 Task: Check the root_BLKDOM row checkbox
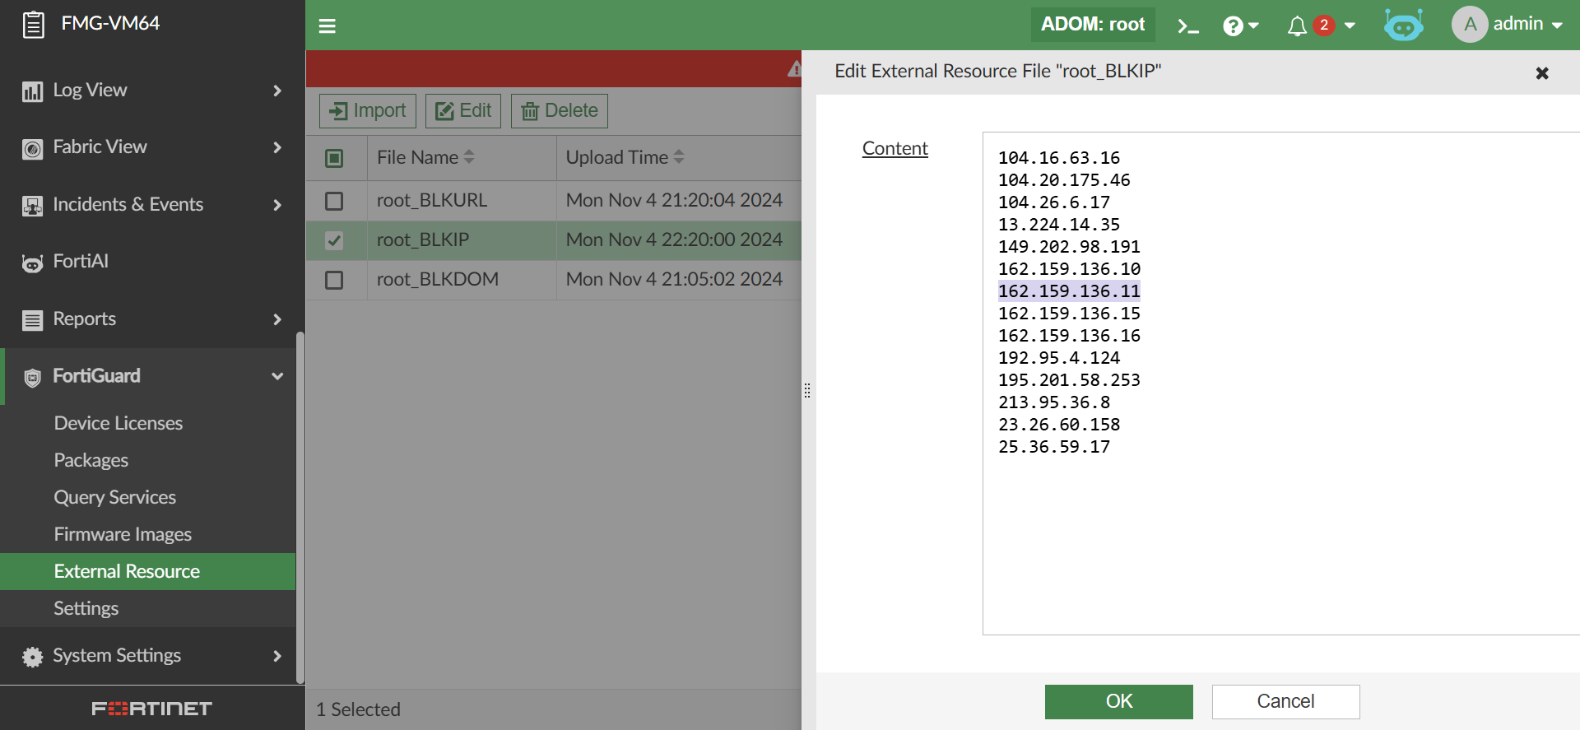click(334, 280)
